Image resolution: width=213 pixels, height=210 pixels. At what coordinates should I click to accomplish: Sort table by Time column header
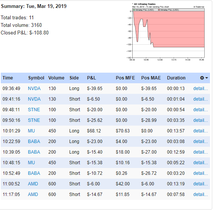coord(8,78)
